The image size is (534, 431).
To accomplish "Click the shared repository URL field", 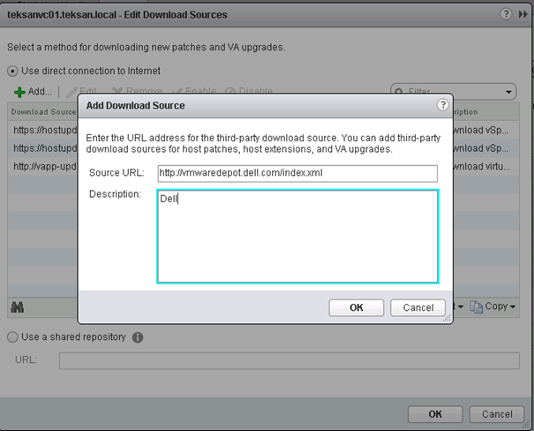I will (290, 360).
